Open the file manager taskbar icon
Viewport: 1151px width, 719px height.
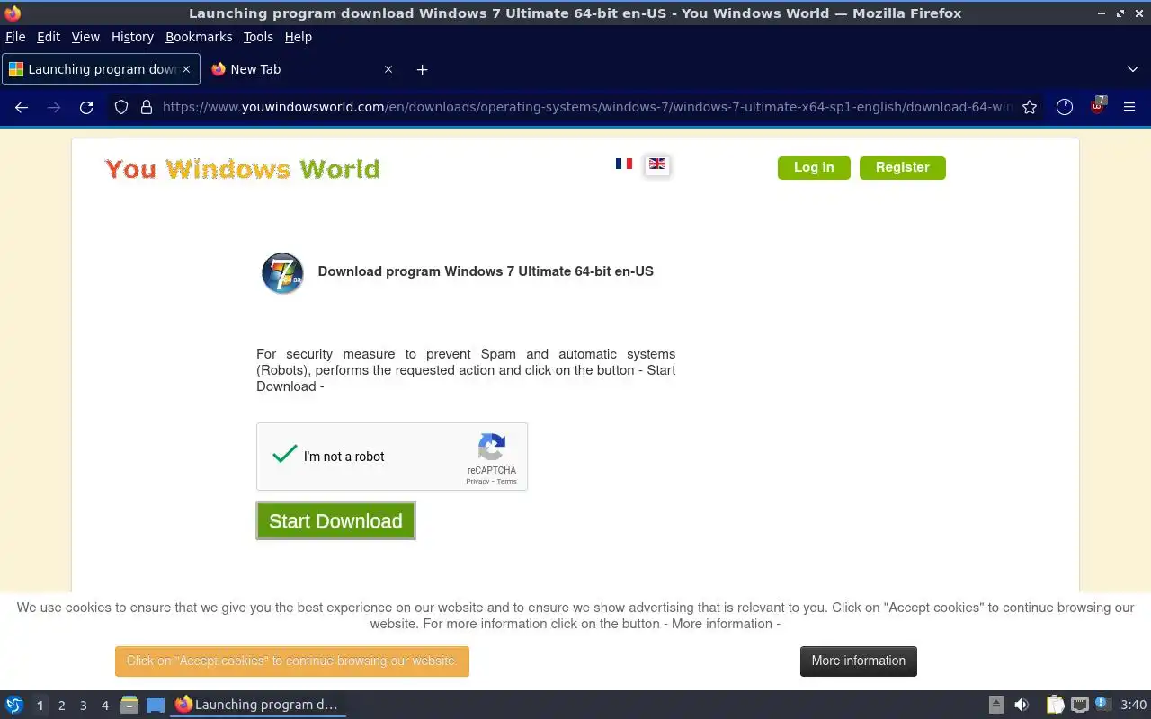pos(129,705)
